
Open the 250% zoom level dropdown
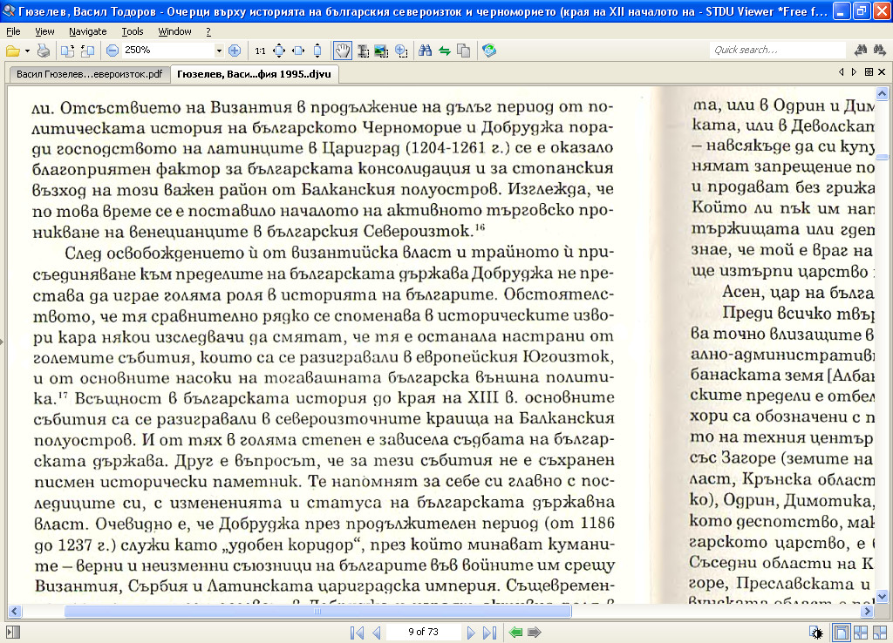[x=219, y=51]
